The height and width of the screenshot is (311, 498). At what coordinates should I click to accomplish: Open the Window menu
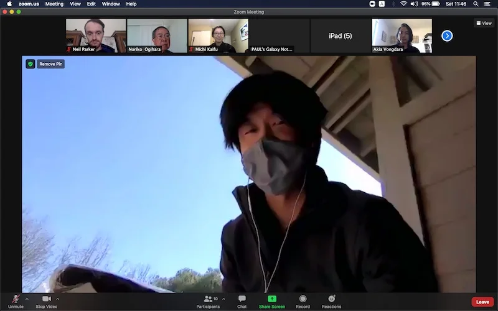pyautogui.click(x=111, y=4)
